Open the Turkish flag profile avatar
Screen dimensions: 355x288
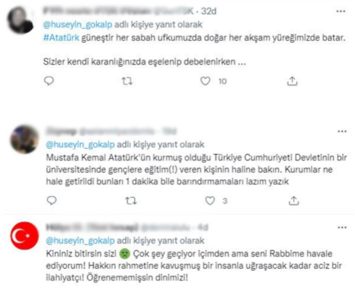(25, 236)
